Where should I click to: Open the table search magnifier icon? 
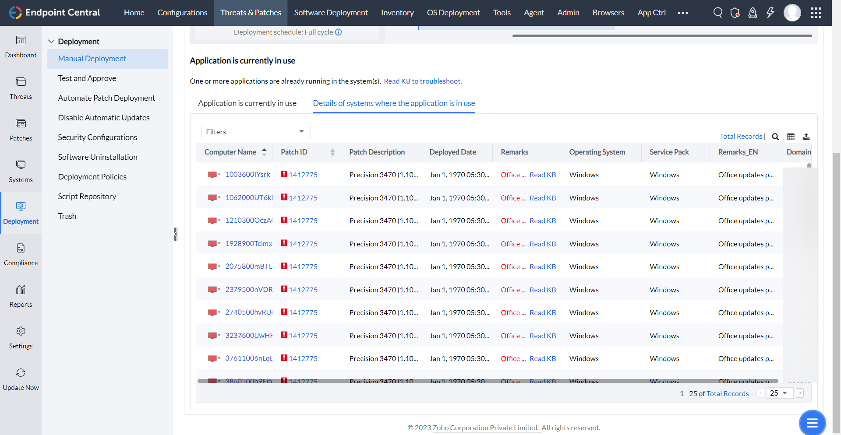775,137
